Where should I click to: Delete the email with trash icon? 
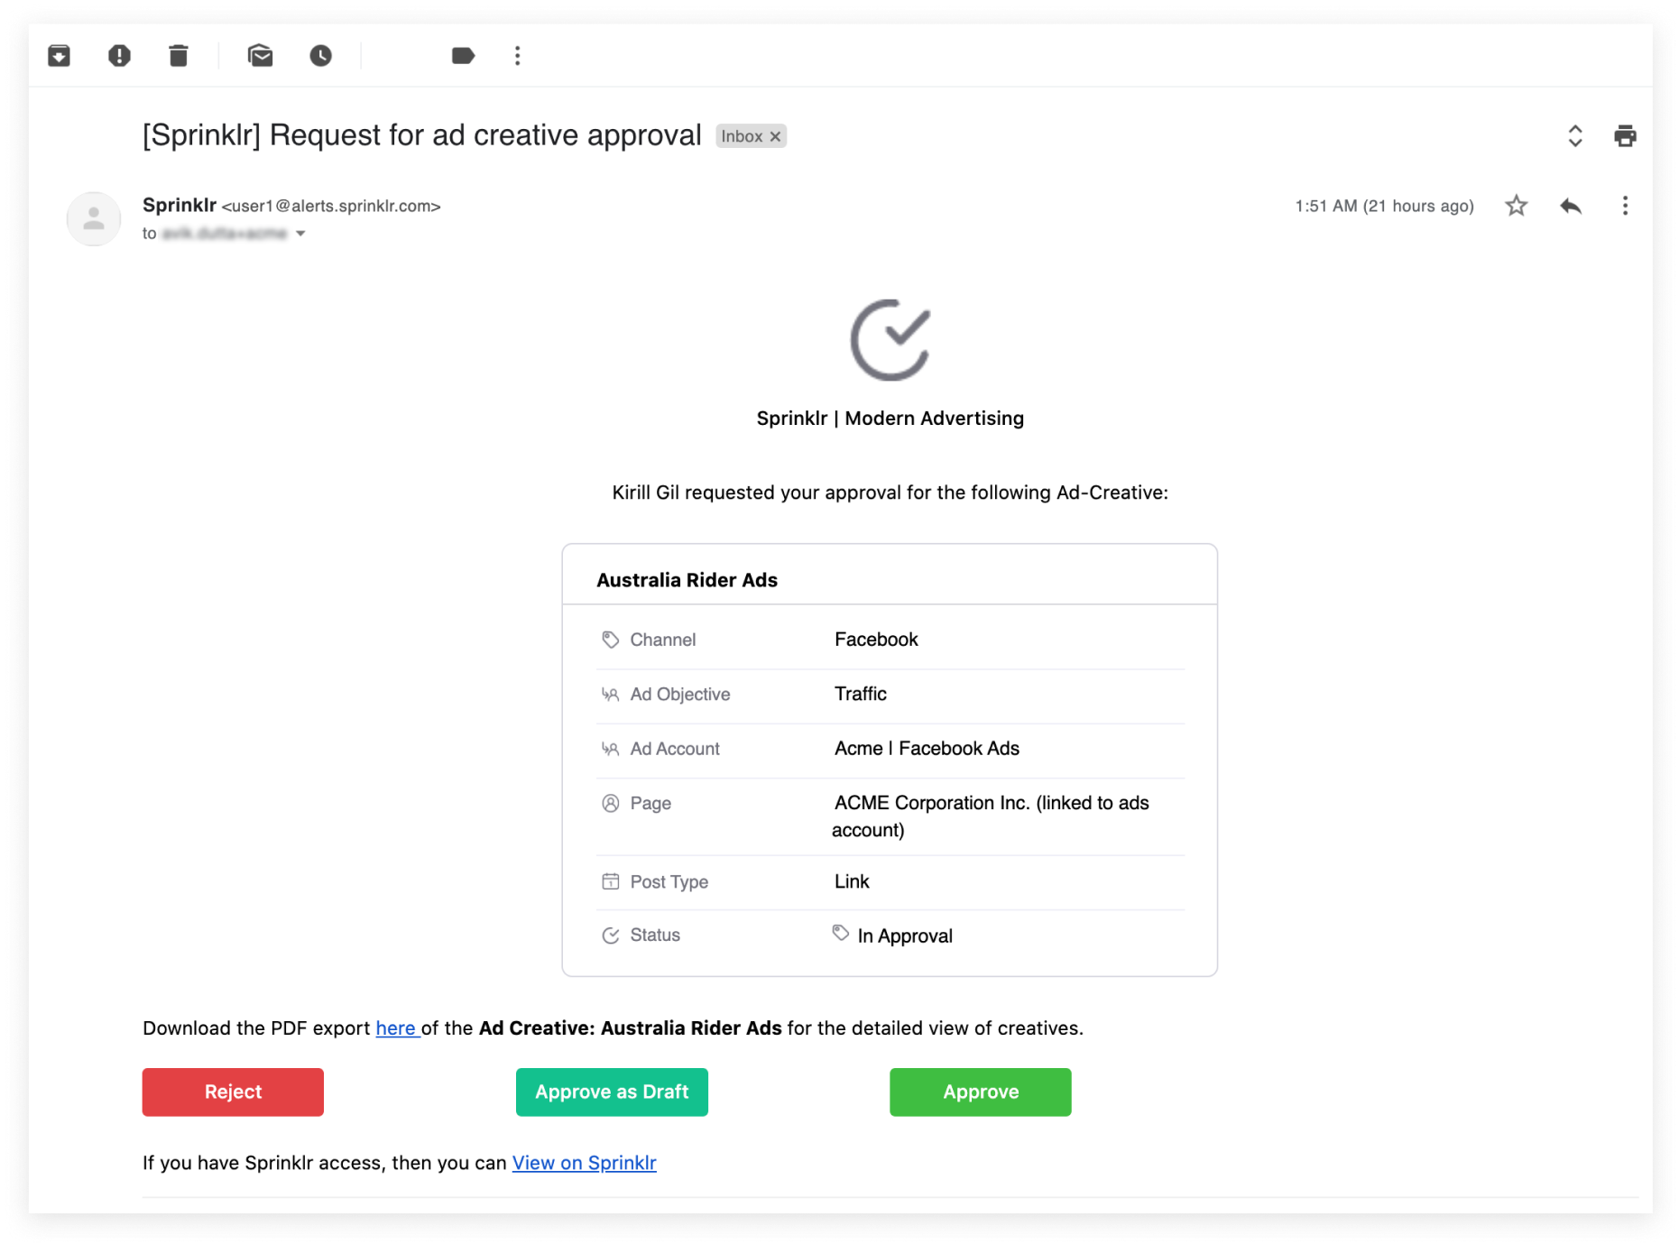(179, 56)
